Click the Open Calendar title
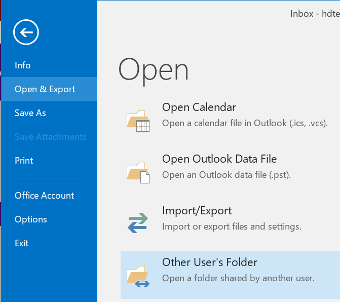Viewport: 340px width, 302px height. pos(199,107)
